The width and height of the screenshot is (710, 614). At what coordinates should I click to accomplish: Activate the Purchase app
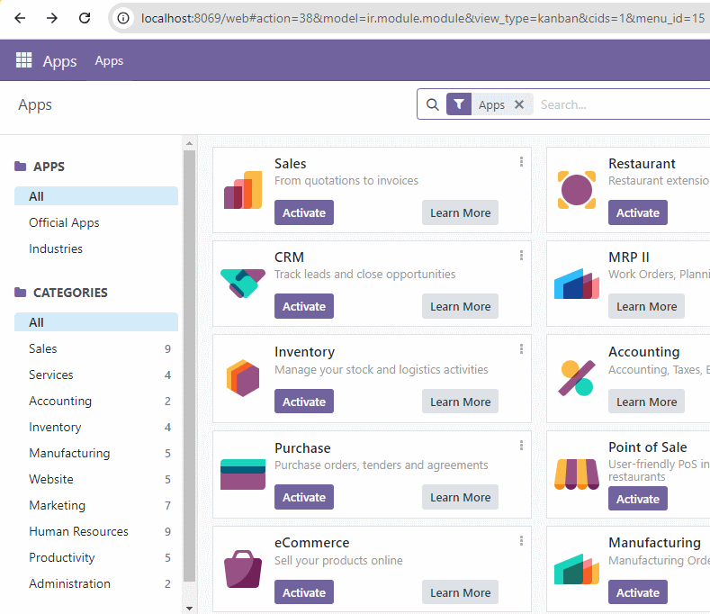[x=304, y=497]
